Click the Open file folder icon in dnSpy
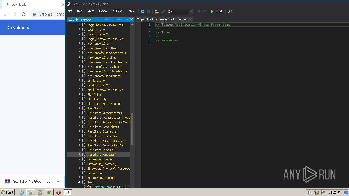 (x=157, y=11)
